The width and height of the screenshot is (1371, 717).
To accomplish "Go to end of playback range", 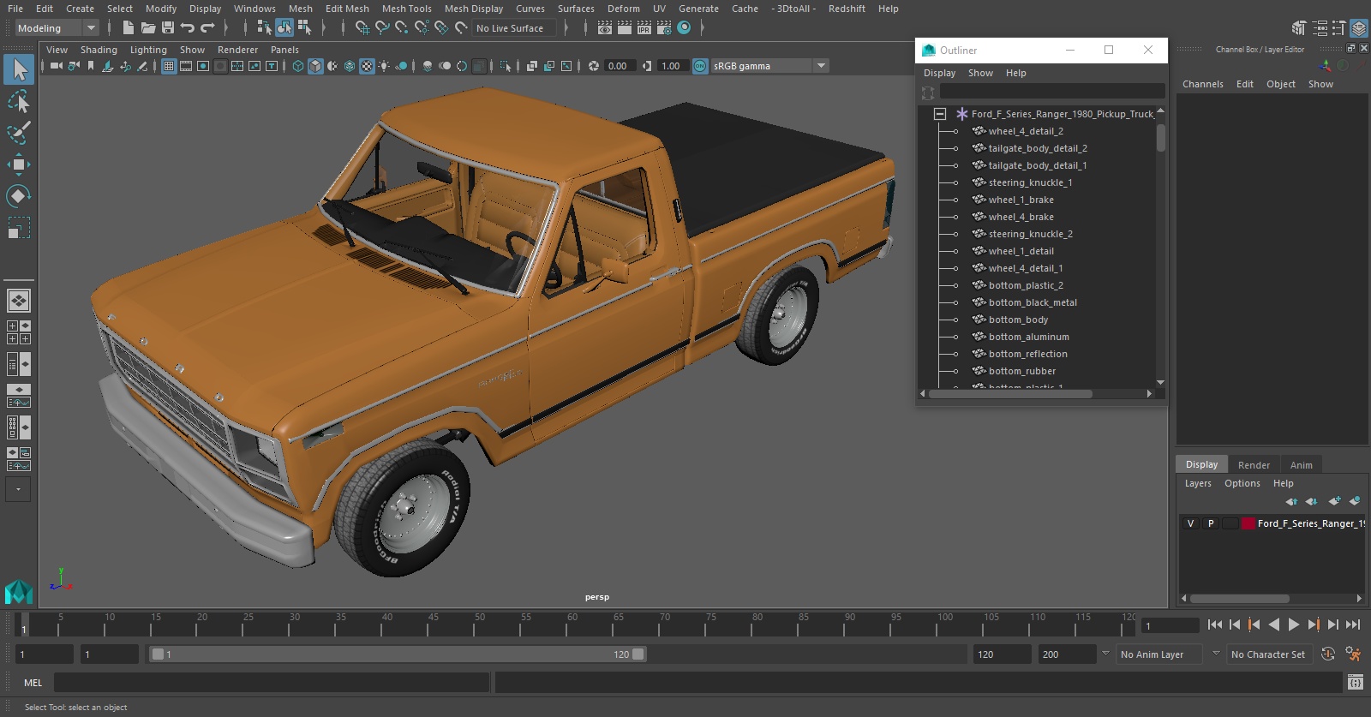I will tap(1353, 624).
